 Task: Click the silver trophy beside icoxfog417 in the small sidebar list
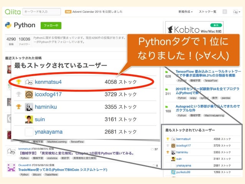tap(168, 146)
